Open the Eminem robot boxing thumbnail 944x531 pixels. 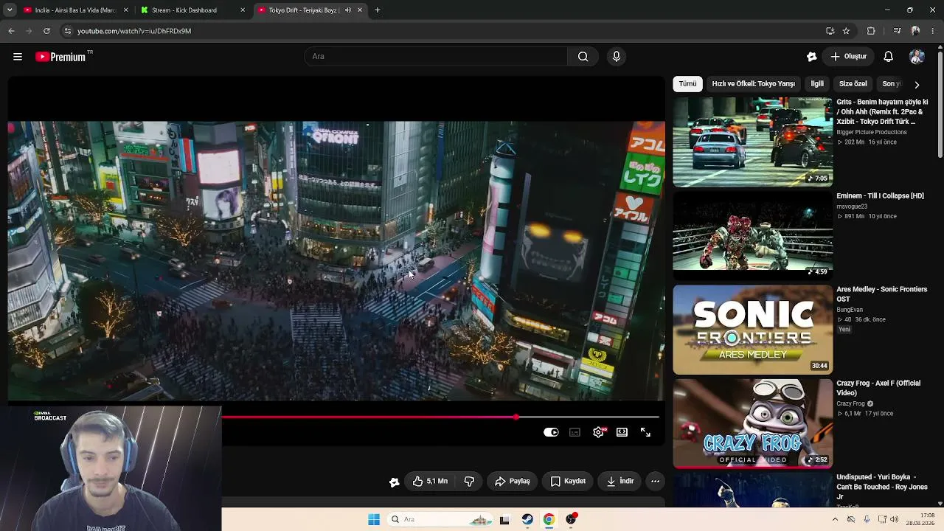[x=752, y=236]
